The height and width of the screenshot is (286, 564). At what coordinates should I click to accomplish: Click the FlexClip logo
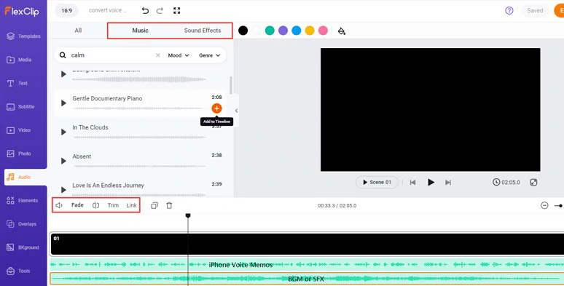click(22, 11)
